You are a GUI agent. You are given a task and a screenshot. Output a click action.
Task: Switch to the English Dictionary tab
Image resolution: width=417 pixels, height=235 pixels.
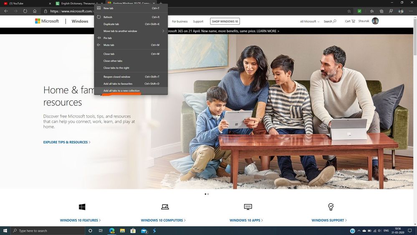click(79, 3)
